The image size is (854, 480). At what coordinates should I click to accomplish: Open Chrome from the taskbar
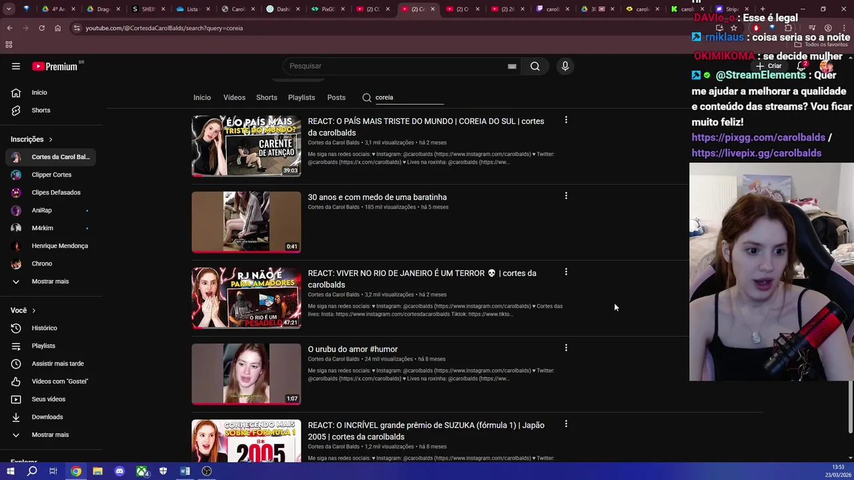(76, 471)
